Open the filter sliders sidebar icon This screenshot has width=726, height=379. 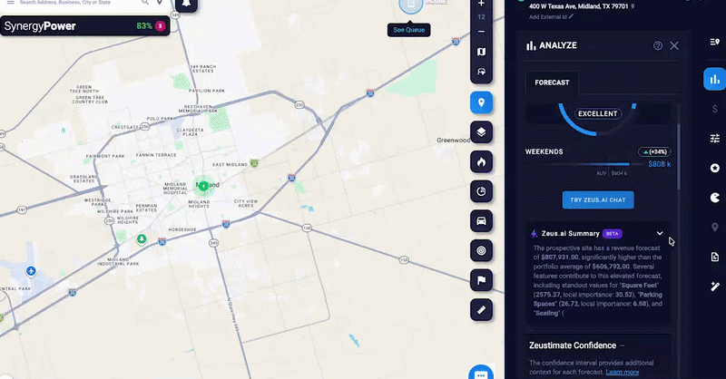714,139
